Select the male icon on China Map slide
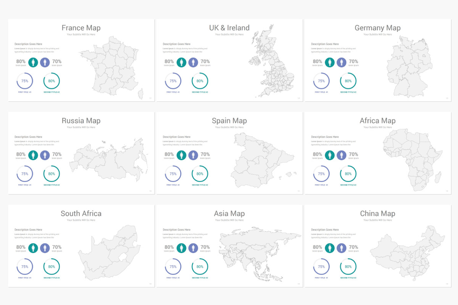 click(342, 248)
